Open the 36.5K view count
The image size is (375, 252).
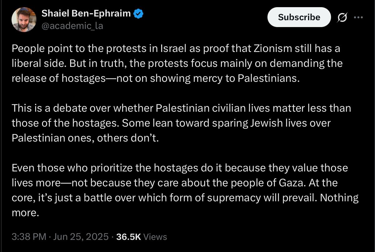click(x=128, y=237)
